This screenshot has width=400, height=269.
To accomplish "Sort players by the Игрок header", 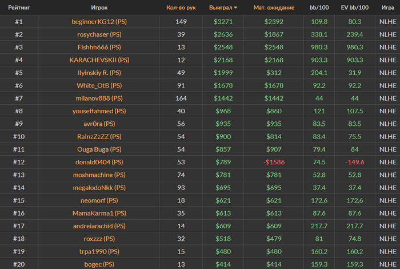I will 99,8.
